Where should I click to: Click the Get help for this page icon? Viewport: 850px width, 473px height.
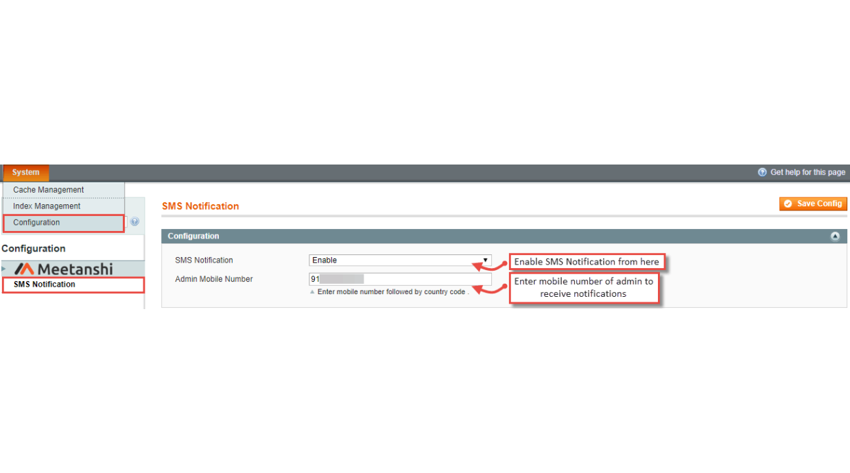tap(762, 172)
